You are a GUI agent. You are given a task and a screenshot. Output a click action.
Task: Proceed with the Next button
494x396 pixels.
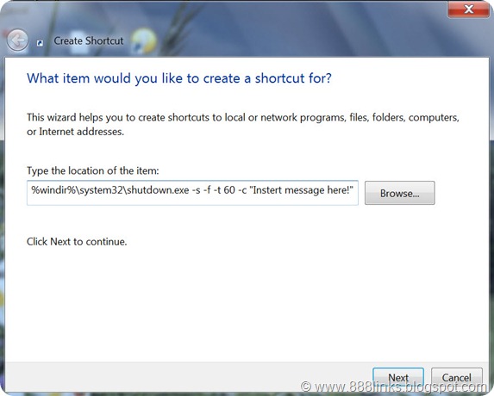click(398, 377)
